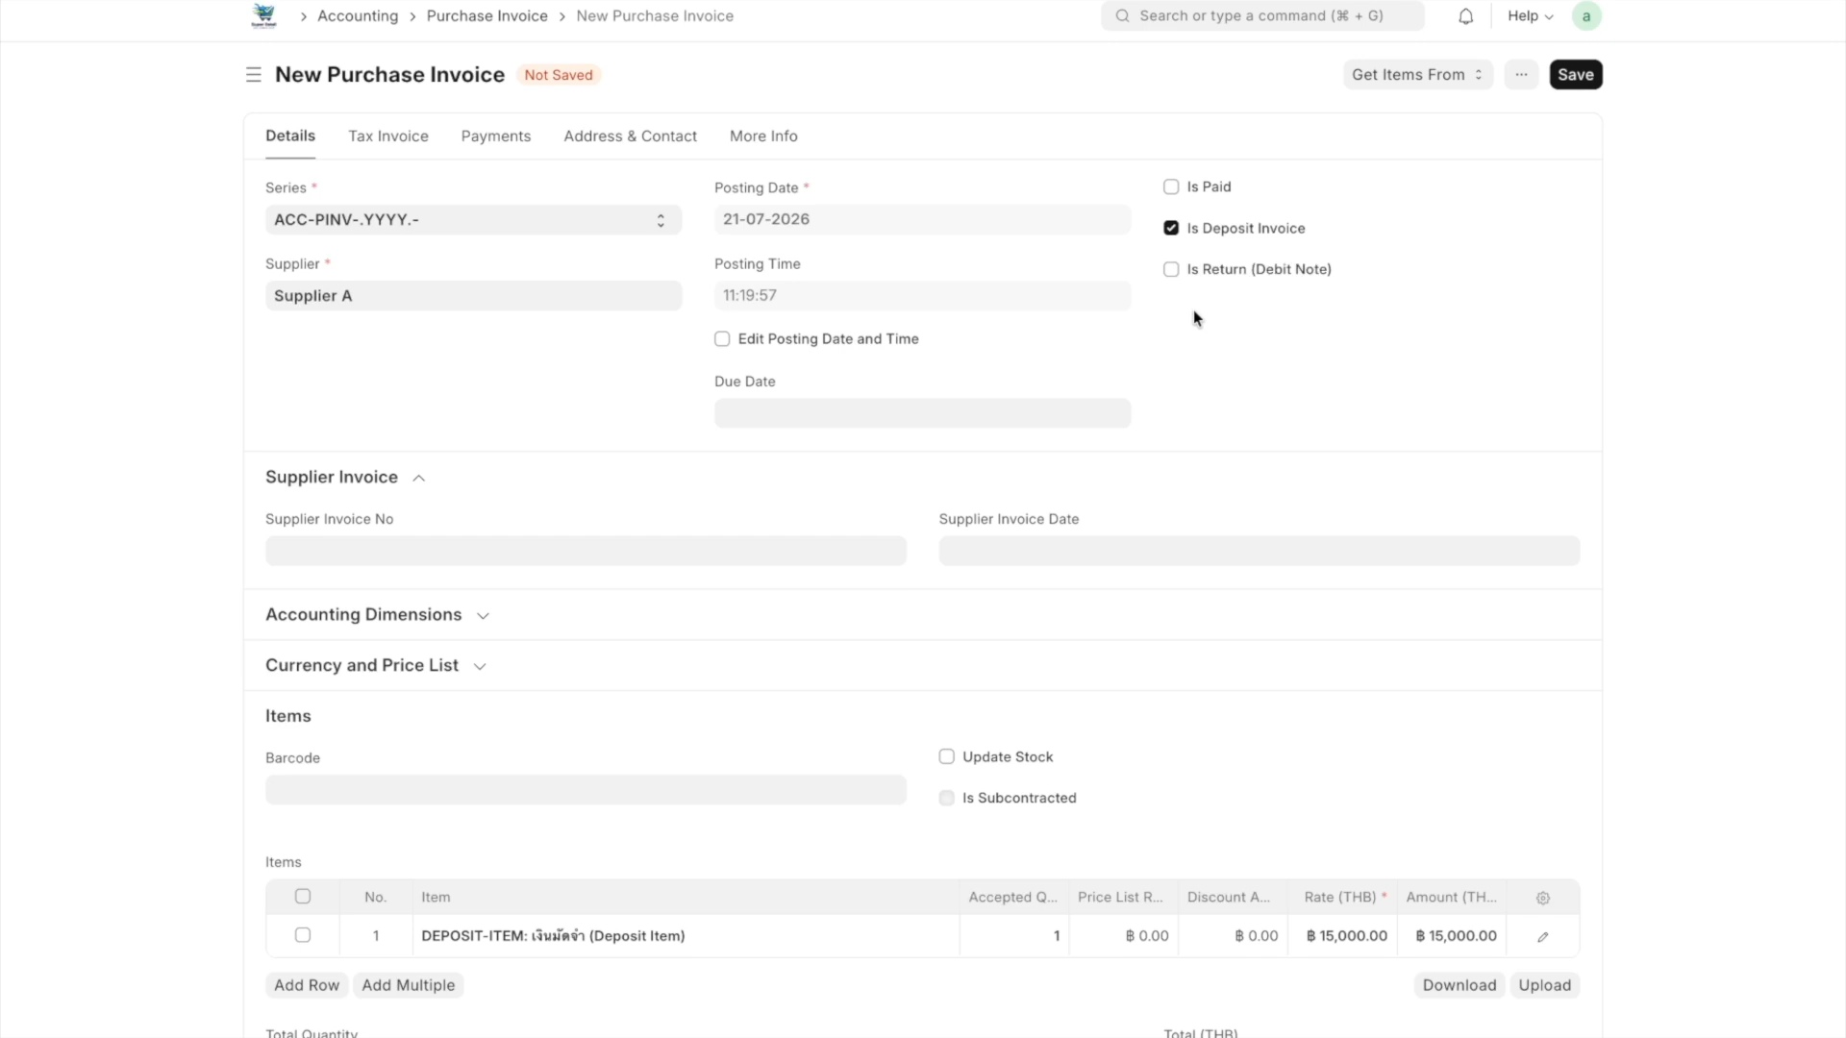Select all rows in the items table header
Screen dimensions: 1846x1038
pyautogui.click(x=303, y=897)
